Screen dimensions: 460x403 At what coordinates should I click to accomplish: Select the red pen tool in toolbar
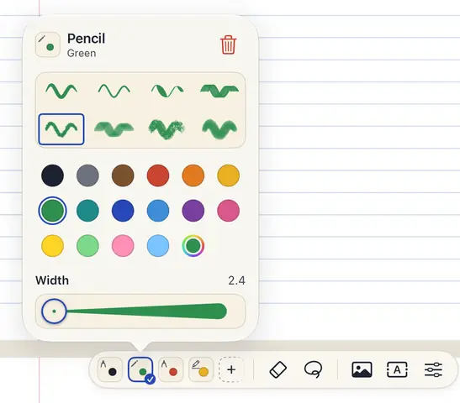tap(171, 369)
